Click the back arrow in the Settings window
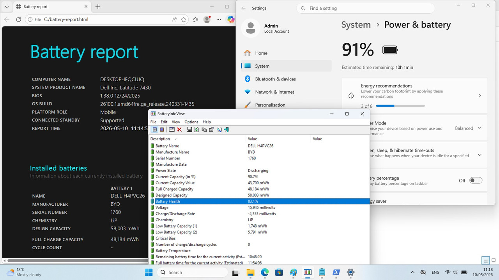 click(244, 8)
